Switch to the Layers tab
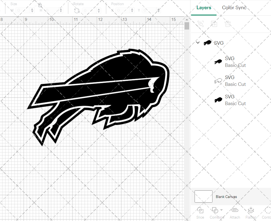 point(204,8)
